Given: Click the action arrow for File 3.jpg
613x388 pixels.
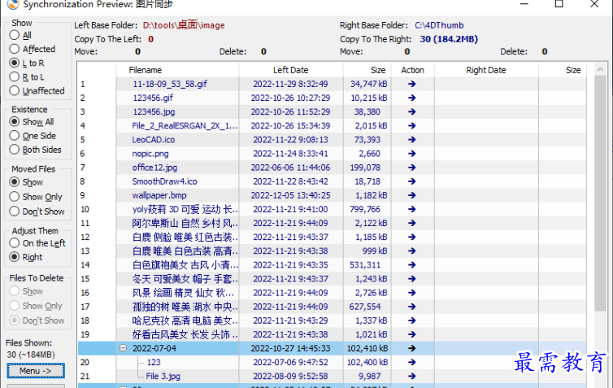Looking at the screenshot, I should [412, 376].
